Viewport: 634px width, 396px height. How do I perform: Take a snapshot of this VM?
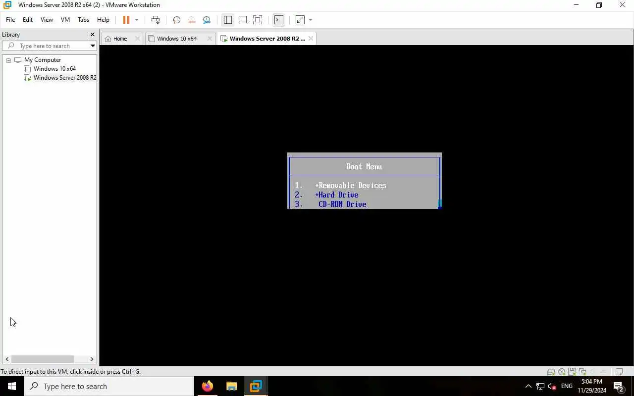click(176, 20)
